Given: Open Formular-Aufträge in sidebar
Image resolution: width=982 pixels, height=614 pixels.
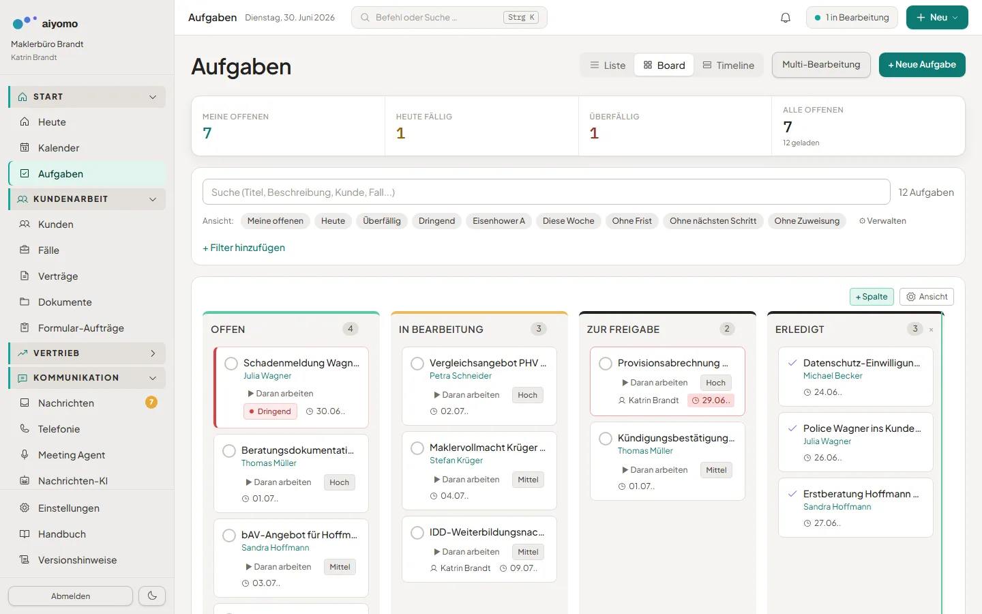Looking at the screenshot, I should click(x=87, y=328).
